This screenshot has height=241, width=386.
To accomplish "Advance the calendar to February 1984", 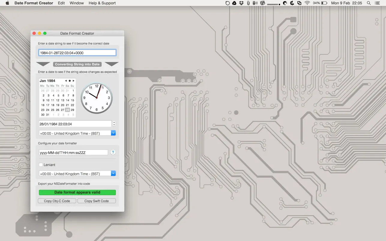I will [x=74, y=81].
